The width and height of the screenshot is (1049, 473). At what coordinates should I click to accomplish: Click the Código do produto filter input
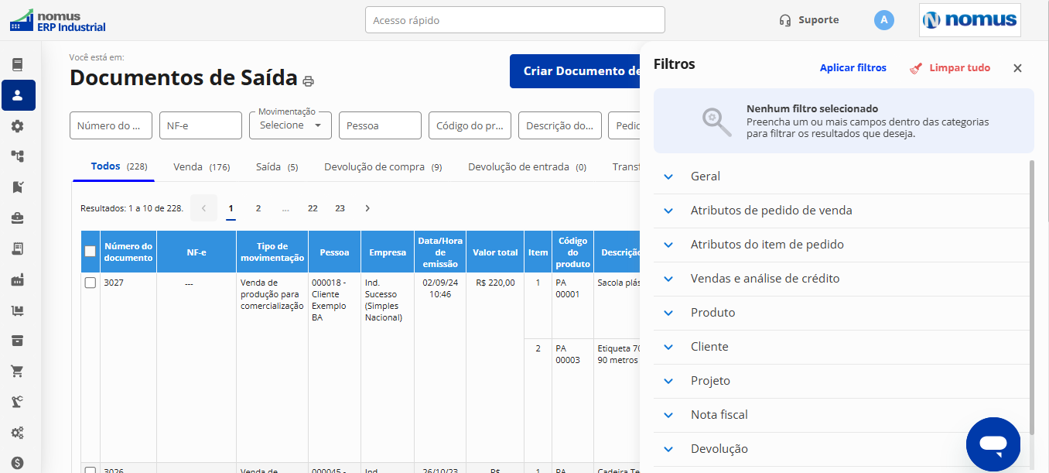(x=470, y=125)
